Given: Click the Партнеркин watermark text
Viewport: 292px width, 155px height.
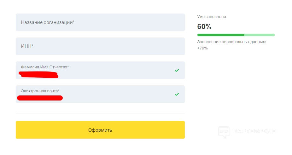Looking at the screenshot, I should pyautogui.click(x=254, y=131).
